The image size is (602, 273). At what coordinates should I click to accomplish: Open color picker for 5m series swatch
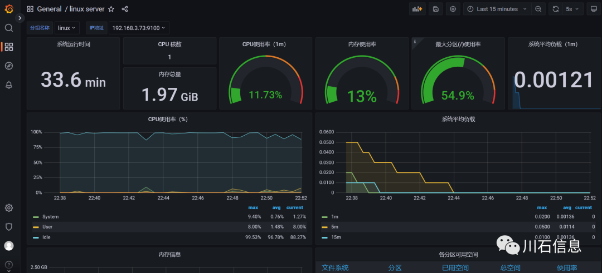tap(325, 227)
